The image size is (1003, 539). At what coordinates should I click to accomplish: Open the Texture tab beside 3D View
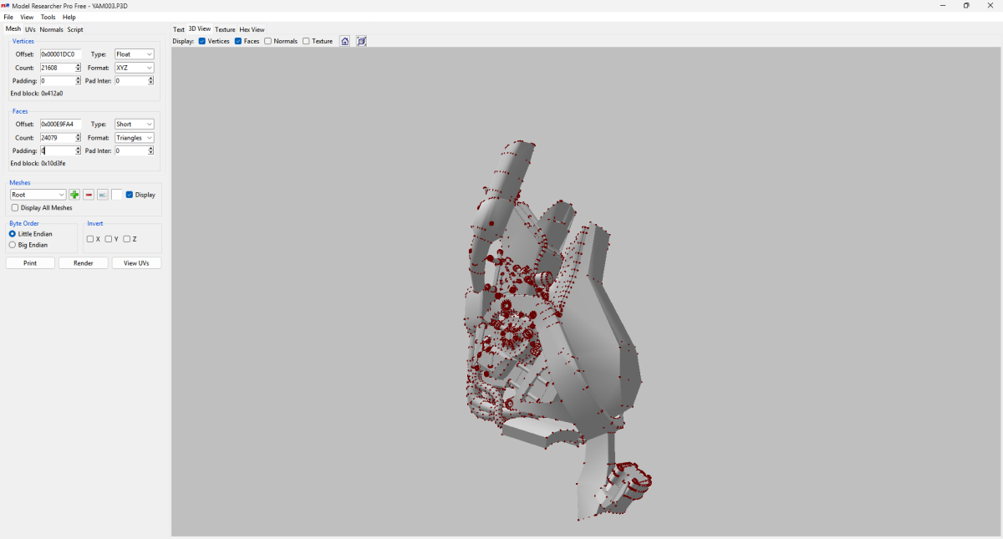point(225,29)
